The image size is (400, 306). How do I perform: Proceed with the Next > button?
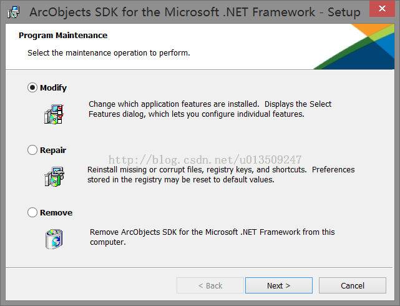[x=279, y=285]
